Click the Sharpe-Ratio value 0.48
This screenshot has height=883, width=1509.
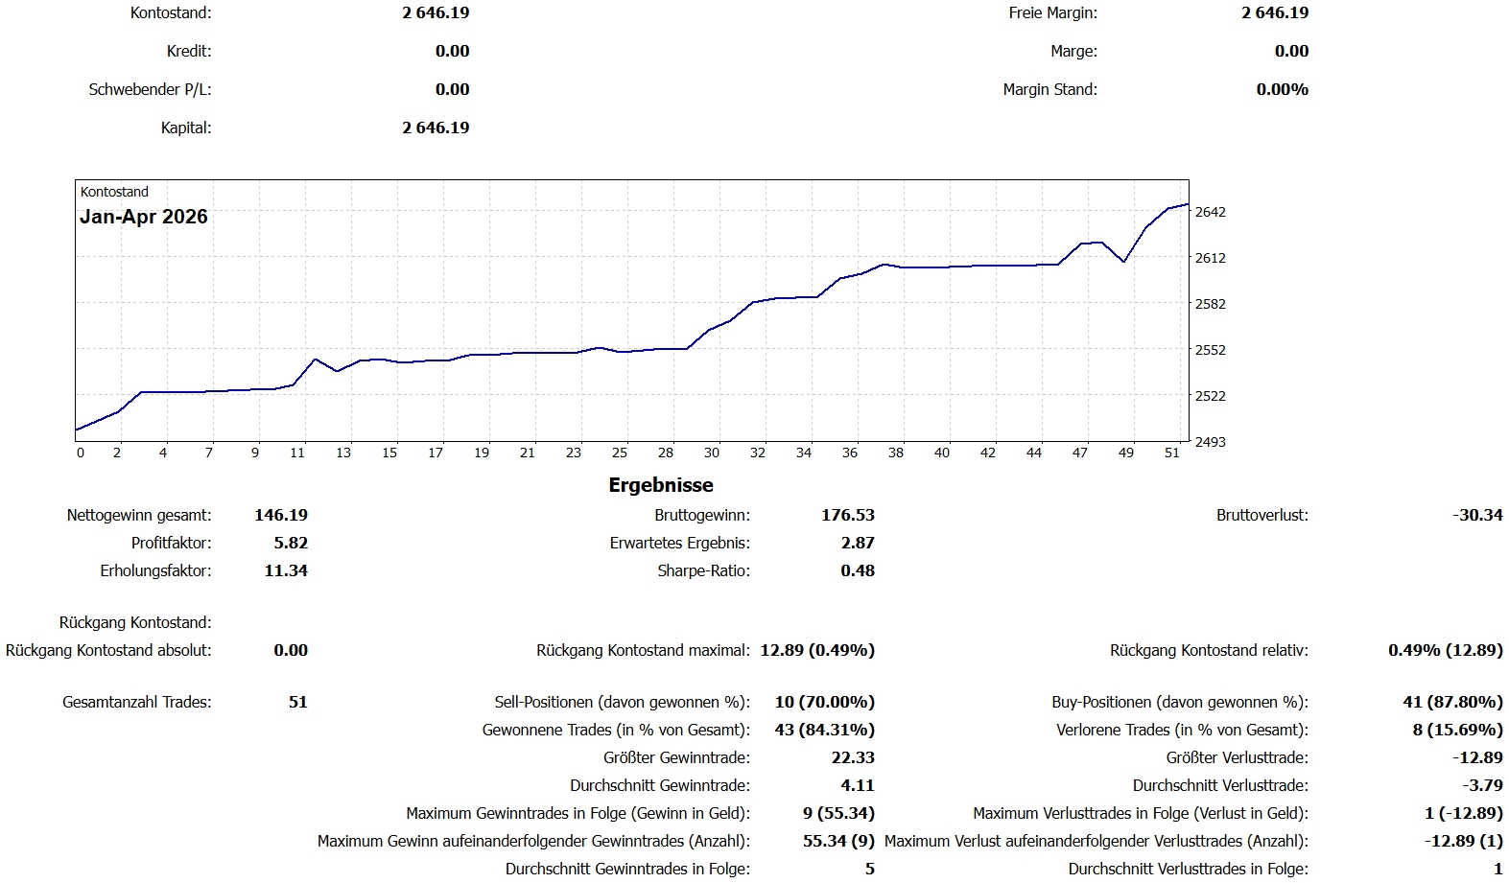[x=858, y=570]
